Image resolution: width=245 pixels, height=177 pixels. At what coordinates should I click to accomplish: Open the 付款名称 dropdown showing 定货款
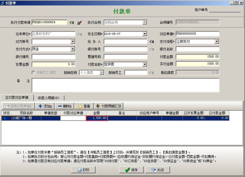[145, 65]
